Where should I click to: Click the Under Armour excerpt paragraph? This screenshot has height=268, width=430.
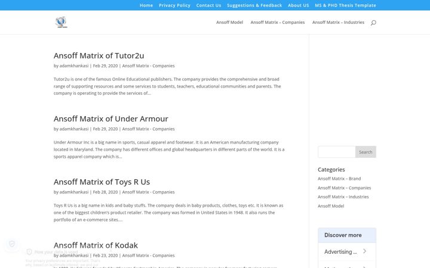click(169, 149)
